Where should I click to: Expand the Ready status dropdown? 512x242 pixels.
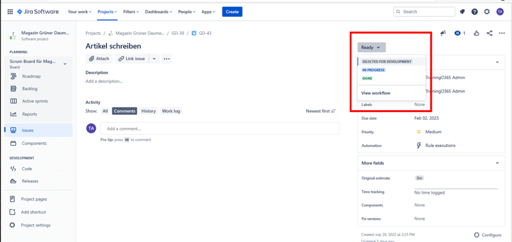click(x=371, y=47)
